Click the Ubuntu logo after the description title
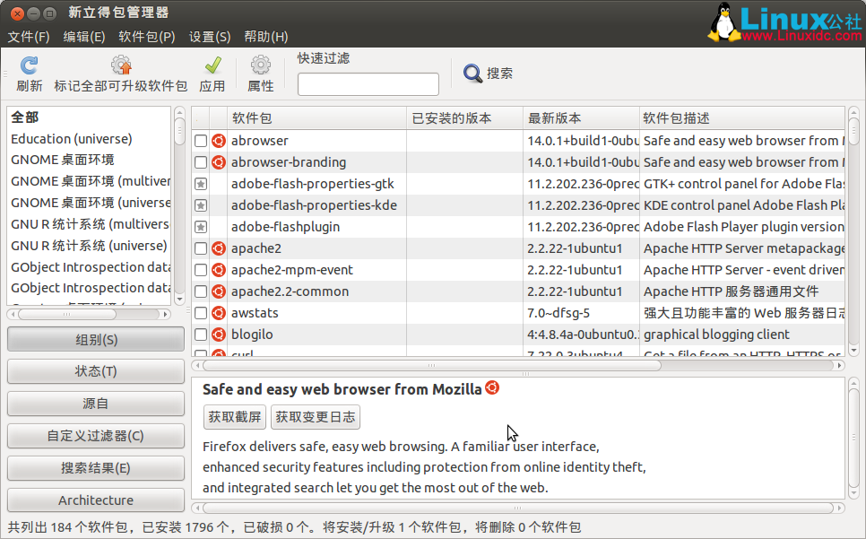 tap(492, 387)
